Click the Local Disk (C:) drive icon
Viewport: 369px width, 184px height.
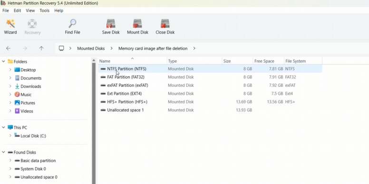click(x=17, y=136)
